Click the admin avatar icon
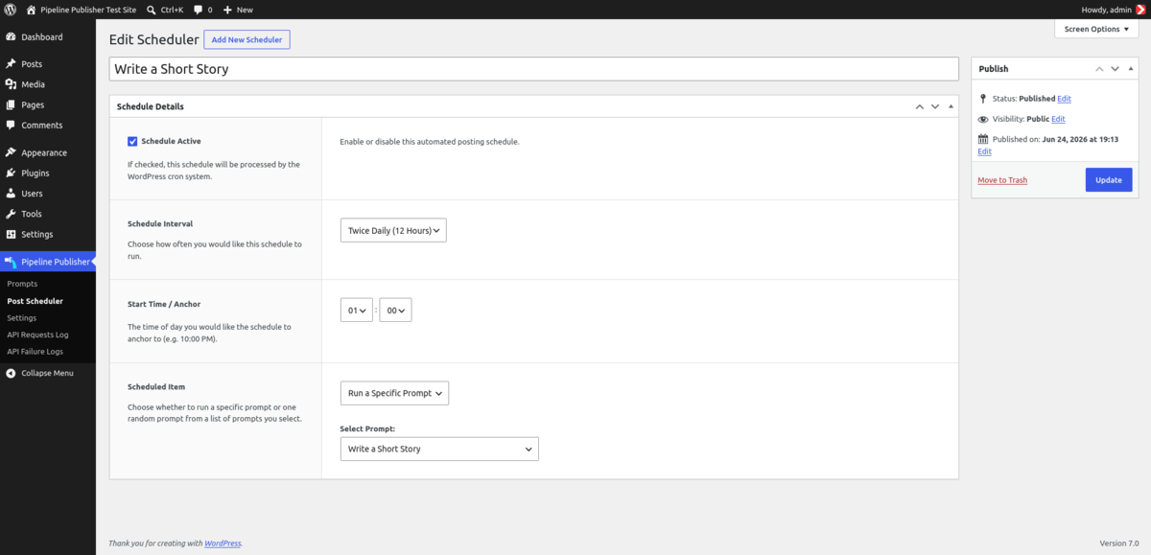This screenshot has height=555, width=1151. coord(1139,9)
